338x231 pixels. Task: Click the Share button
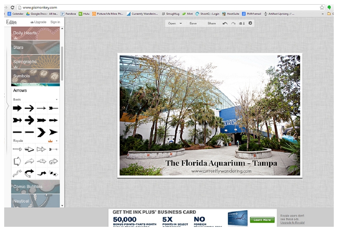pos(212,23)
